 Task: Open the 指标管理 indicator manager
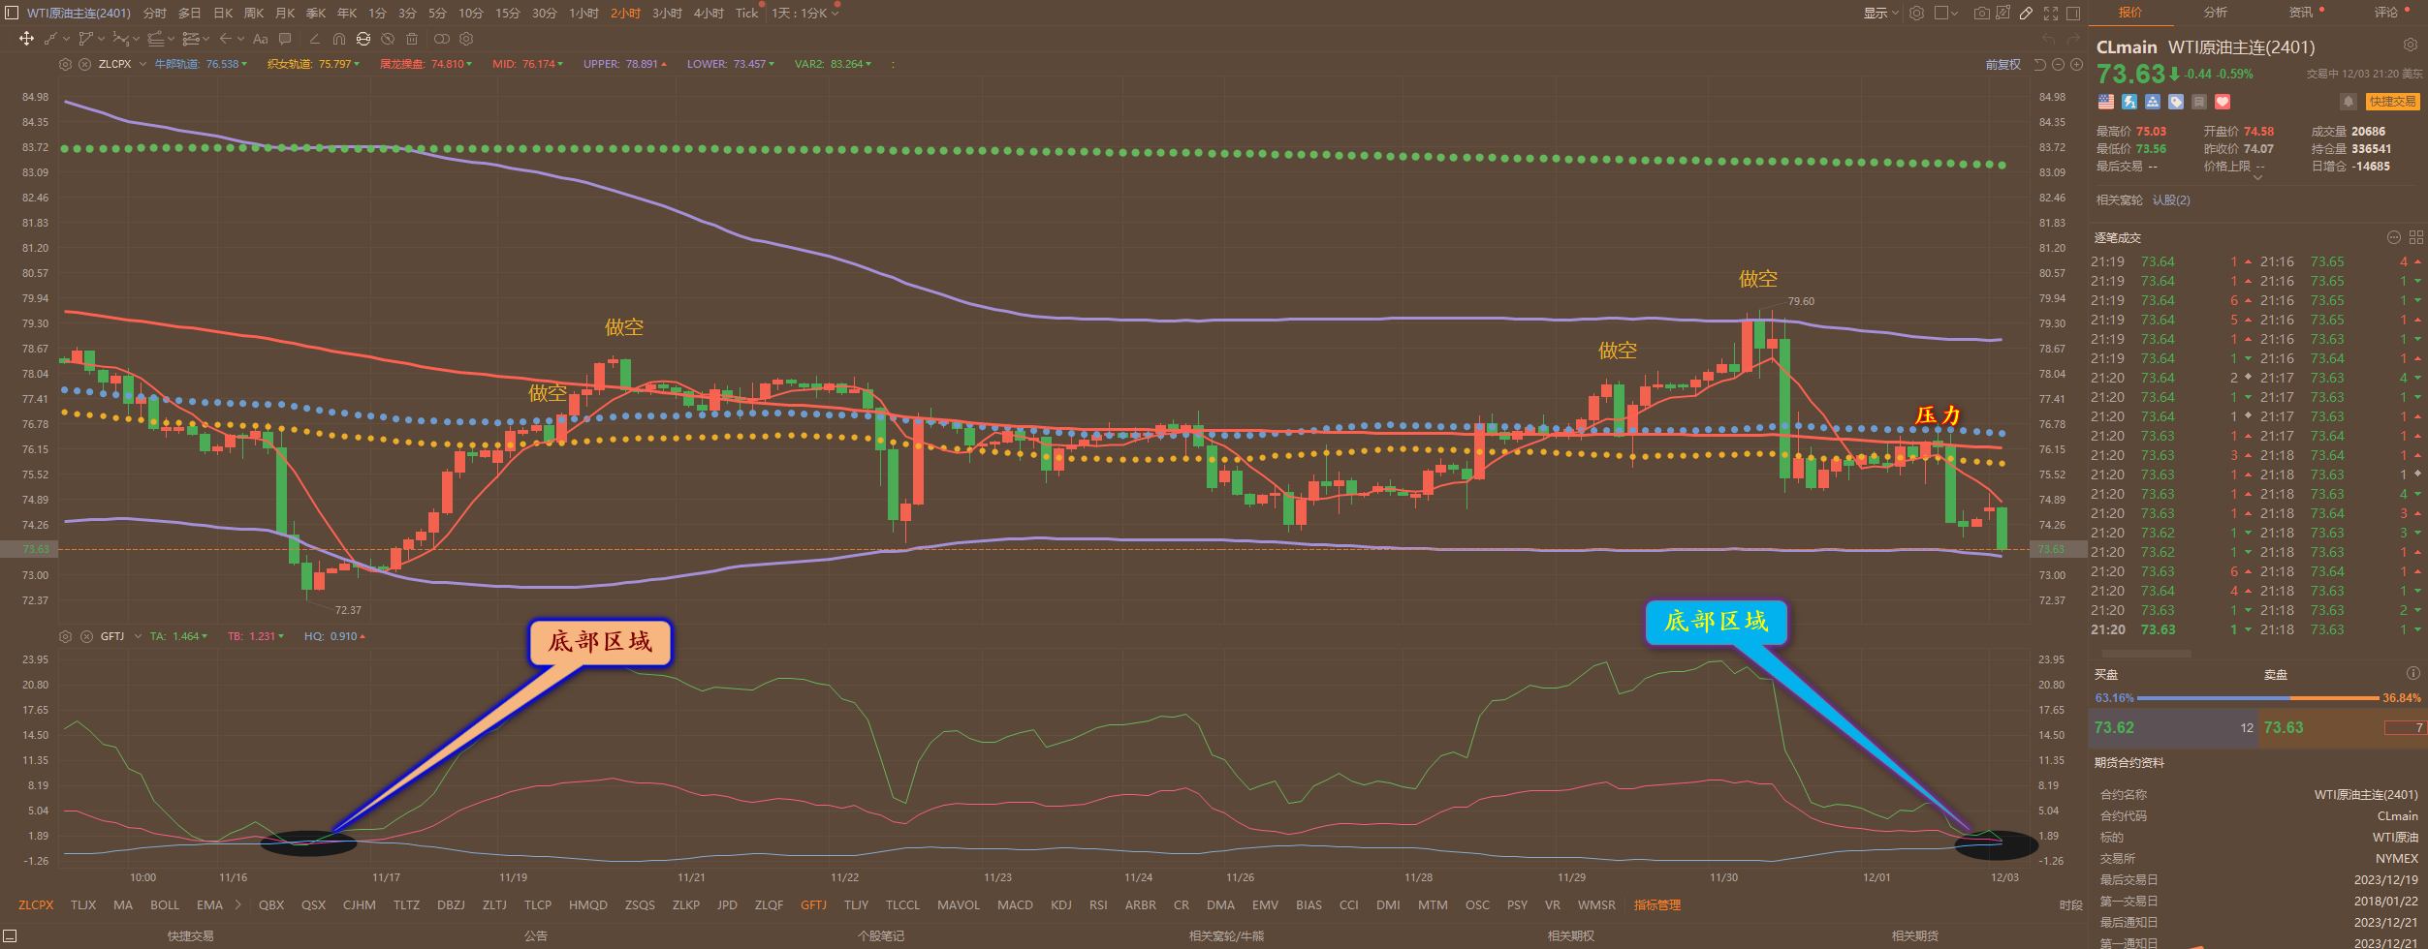pyautogui.click(x=1657, y=904)
